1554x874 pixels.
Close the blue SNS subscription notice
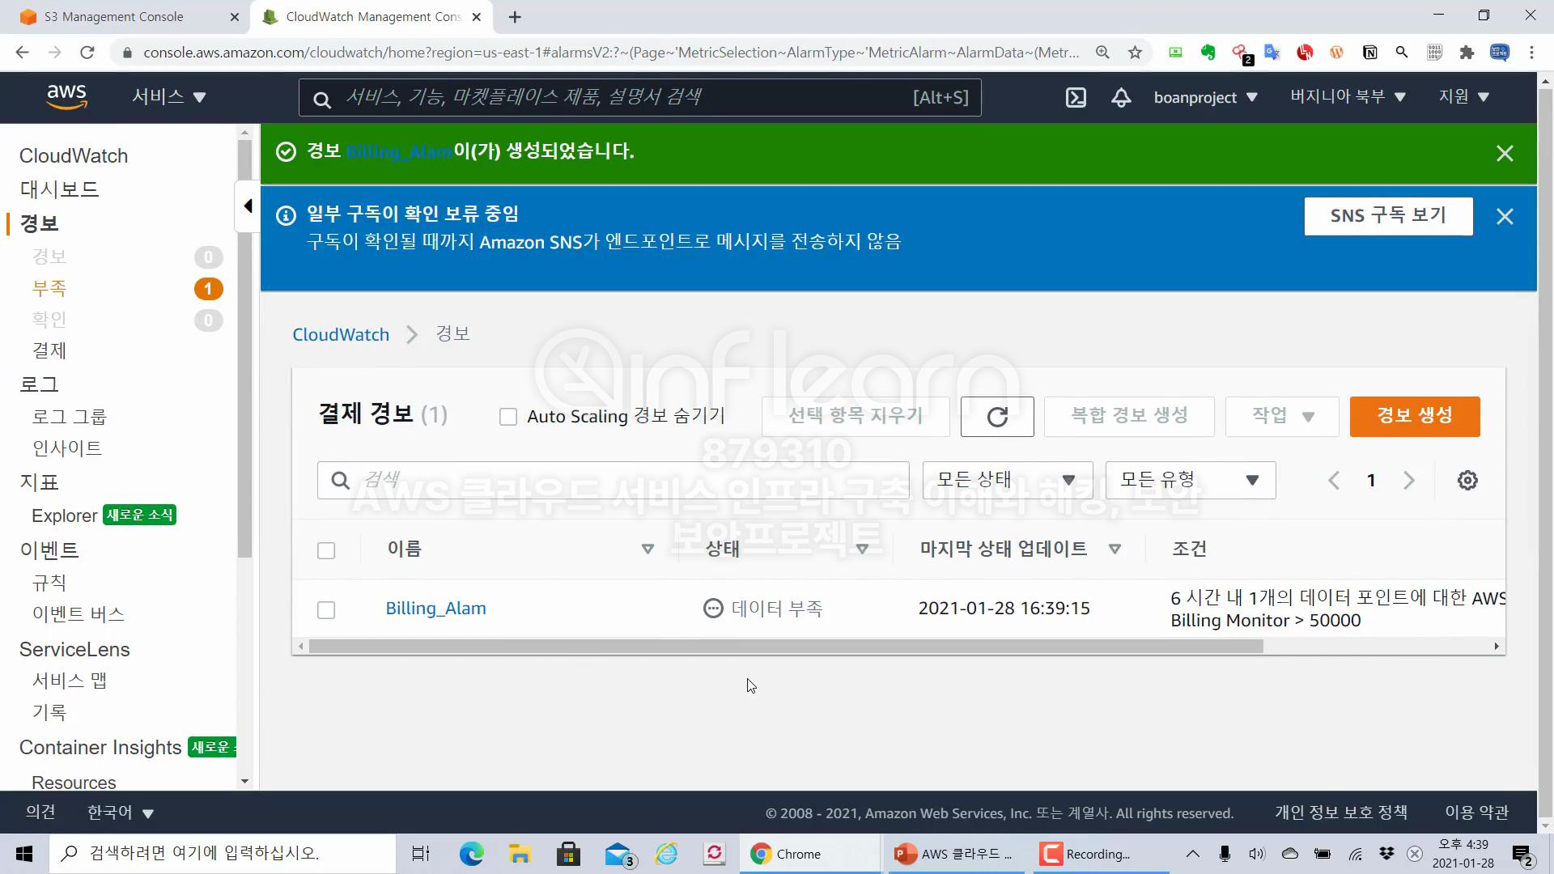click(x=1505, y=217)
